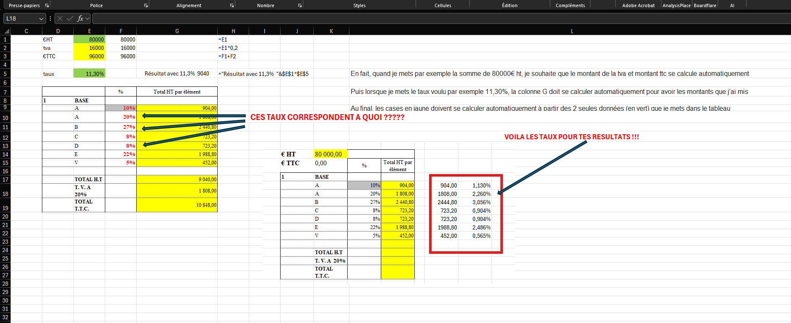Click the Select All corner triangle

pos(6,31)
